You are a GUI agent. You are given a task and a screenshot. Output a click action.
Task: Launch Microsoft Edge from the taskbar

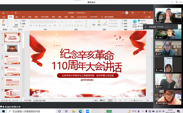click(81, 111)
